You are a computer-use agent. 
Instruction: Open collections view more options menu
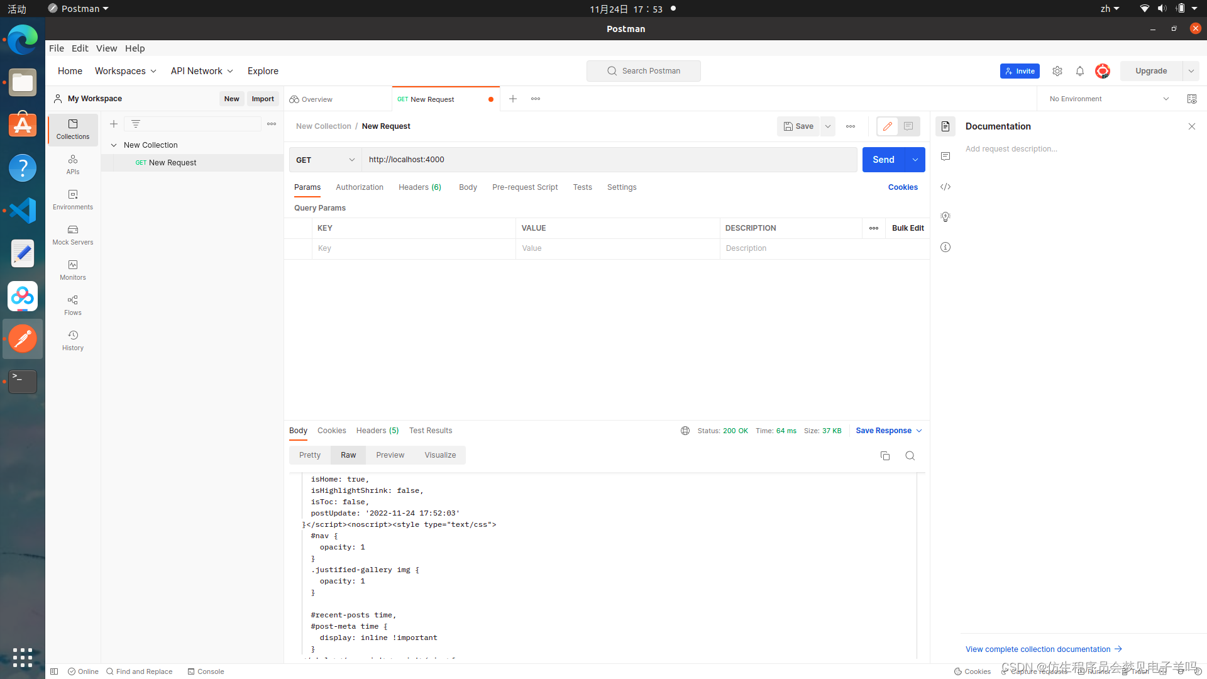[272, 124]
